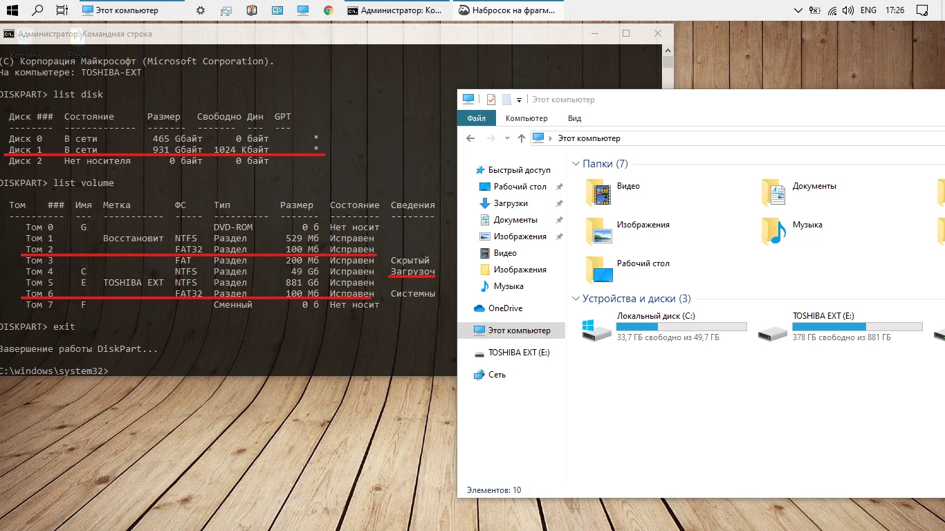Screen dimensions: 945x531
Task: Click Properties icon in quick access toolbar
Action: pyautogui.click(x=491, y=100)
